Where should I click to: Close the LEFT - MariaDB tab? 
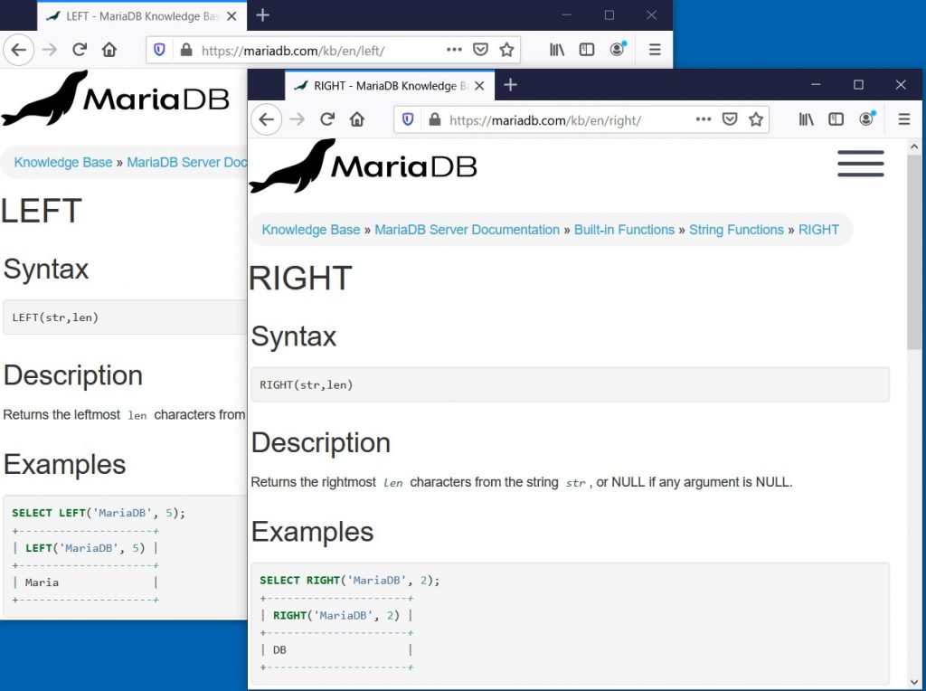232,16
